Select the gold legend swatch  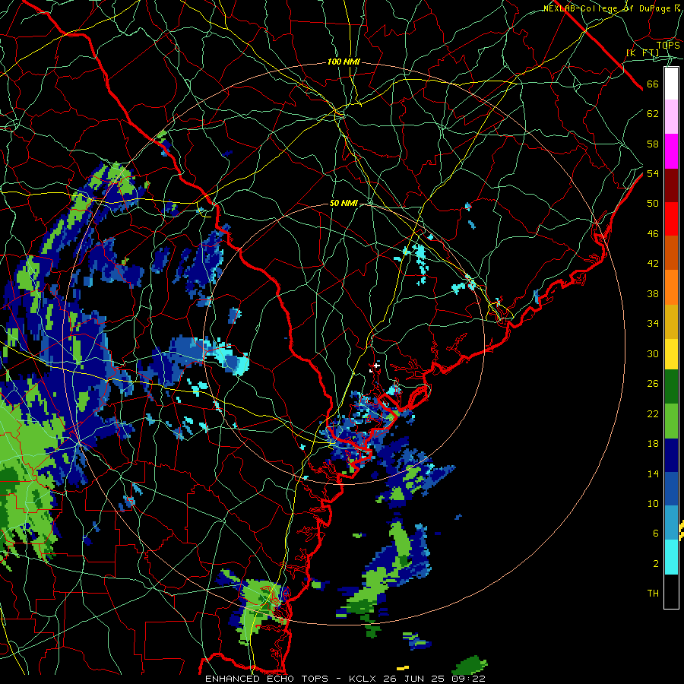[x=671, y=321]
